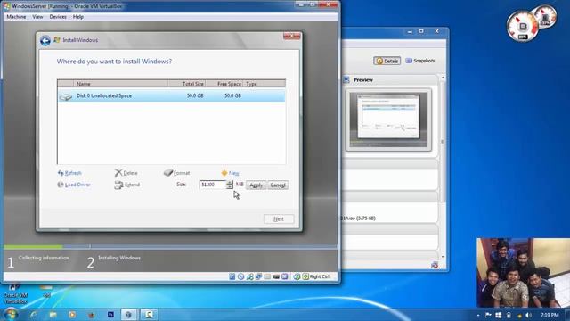Screen dimensions: 570x321
Task: Open Photoshop from the taskbar
Action: [x=110, y=315]
